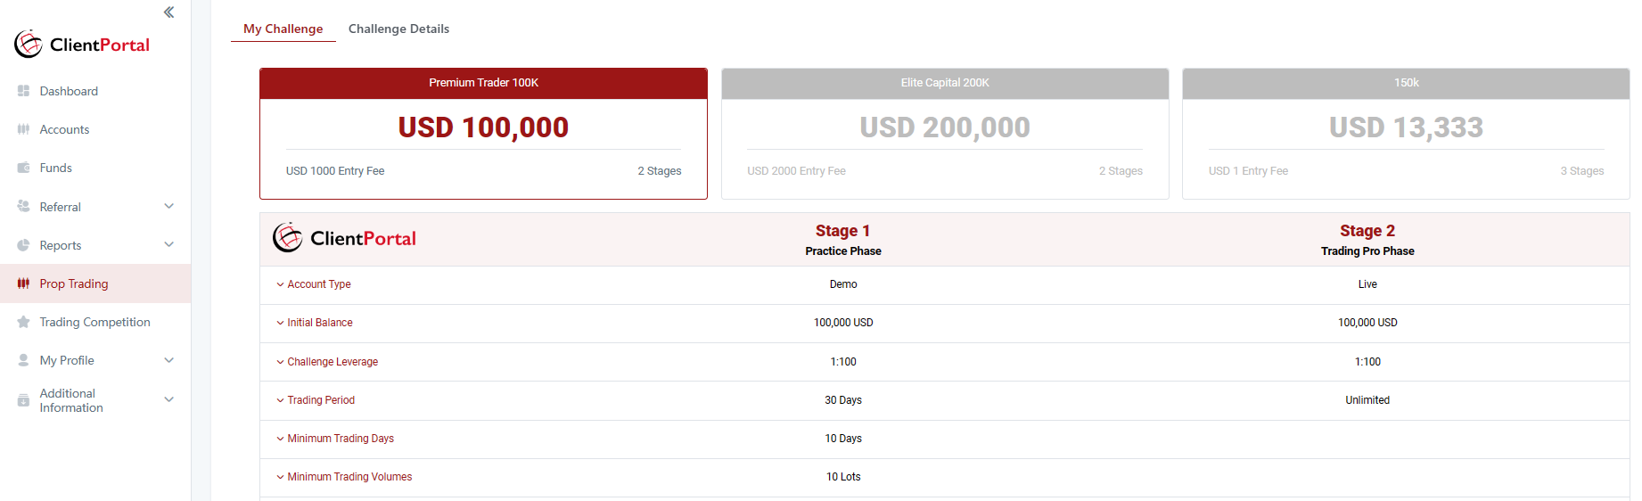The width and height of the screenshot is (1642, 501).
Task: Expand the Reports submenu arrow
Action: (x=169, y=245)
